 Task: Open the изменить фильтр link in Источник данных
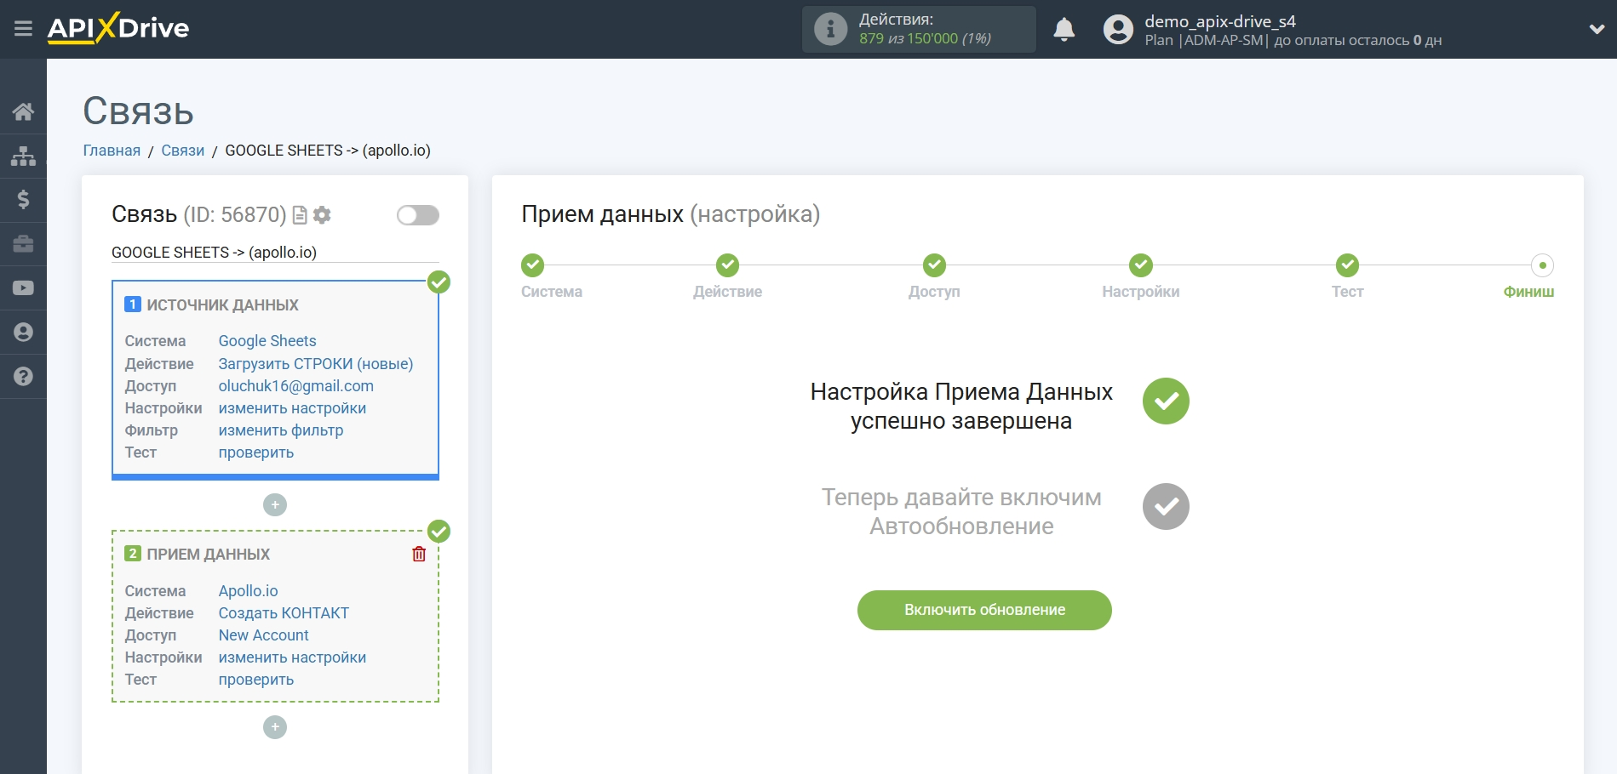pyautogui.click(x=280, y=430)
